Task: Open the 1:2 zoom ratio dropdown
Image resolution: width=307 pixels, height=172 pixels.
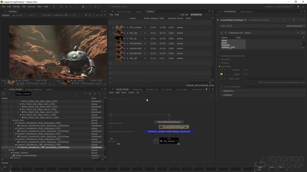Action: click(x=73, y=15)
